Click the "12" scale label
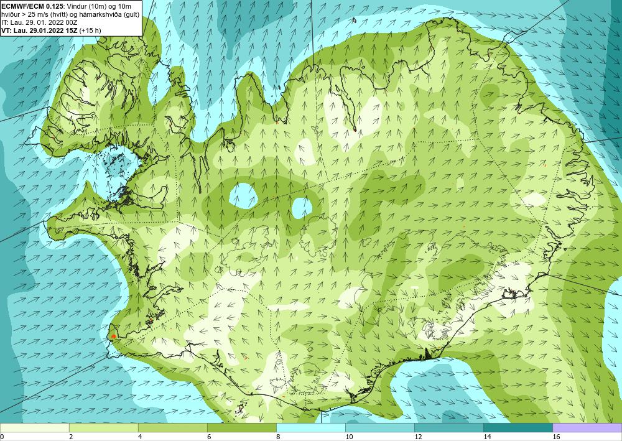 point(418,437)
